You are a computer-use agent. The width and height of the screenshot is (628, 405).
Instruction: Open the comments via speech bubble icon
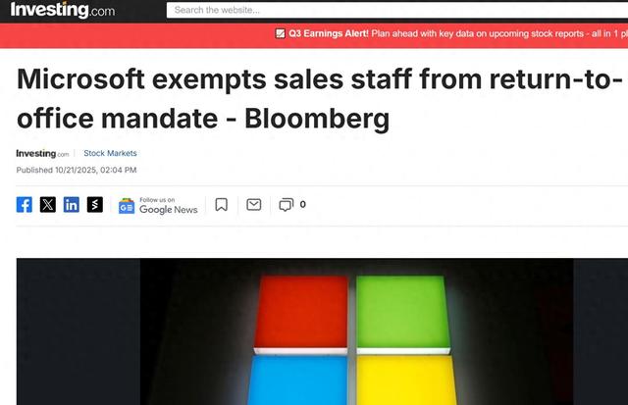pyautogui.click(x=286, y=205)
